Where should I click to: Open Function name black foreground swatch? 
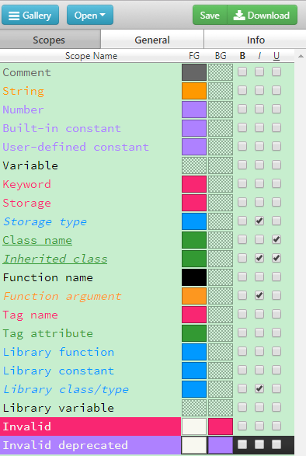point(194,277)
